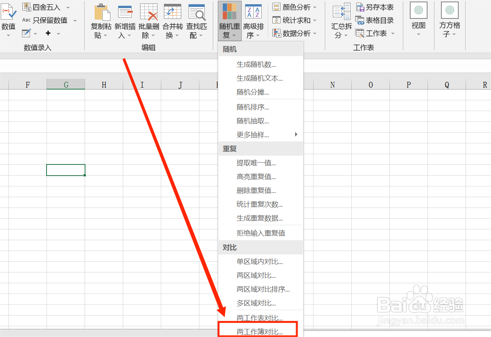The height and width of the screenshot is (337, 491).
Task: Select column I header
Action: pyautogui.click(x=142, y=85)
